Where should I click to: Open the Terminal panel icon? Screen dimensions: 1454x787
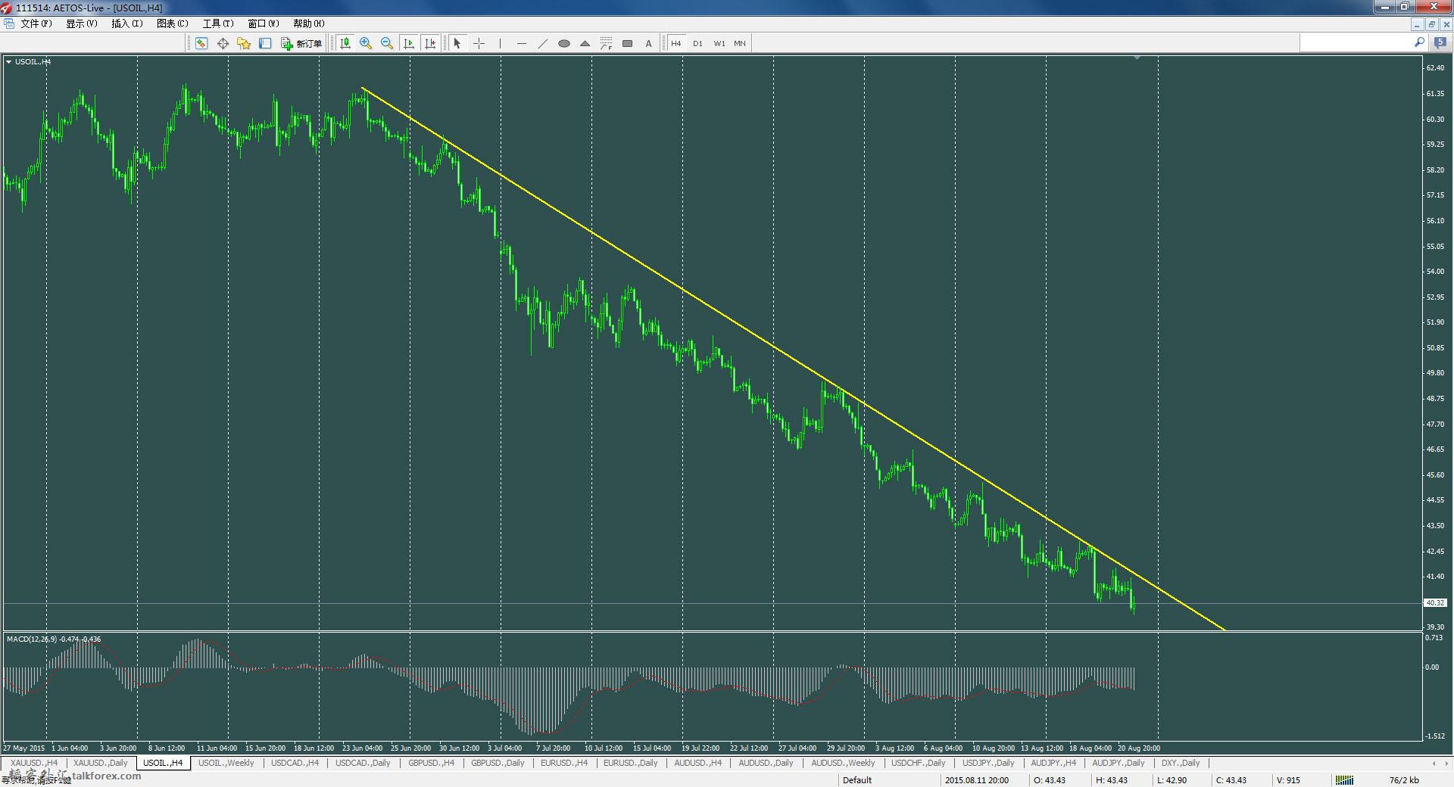click(x=265, y=43)
